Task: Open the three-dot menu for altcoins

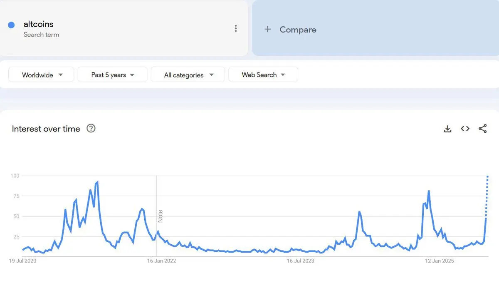Action: [x=236, y=28]
